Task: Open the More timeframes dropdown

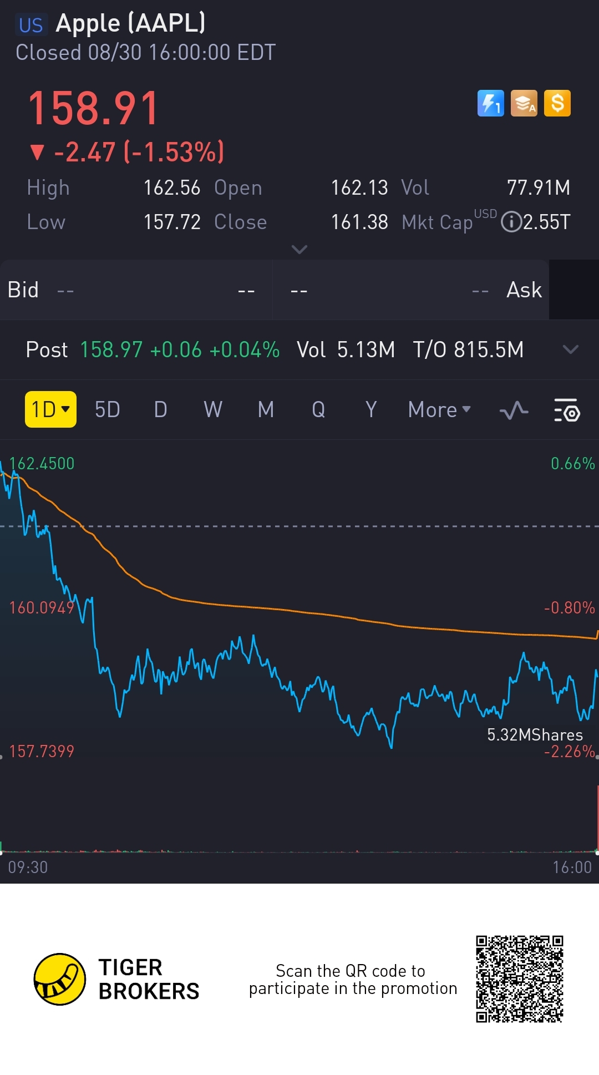Action: pos(439,410)
